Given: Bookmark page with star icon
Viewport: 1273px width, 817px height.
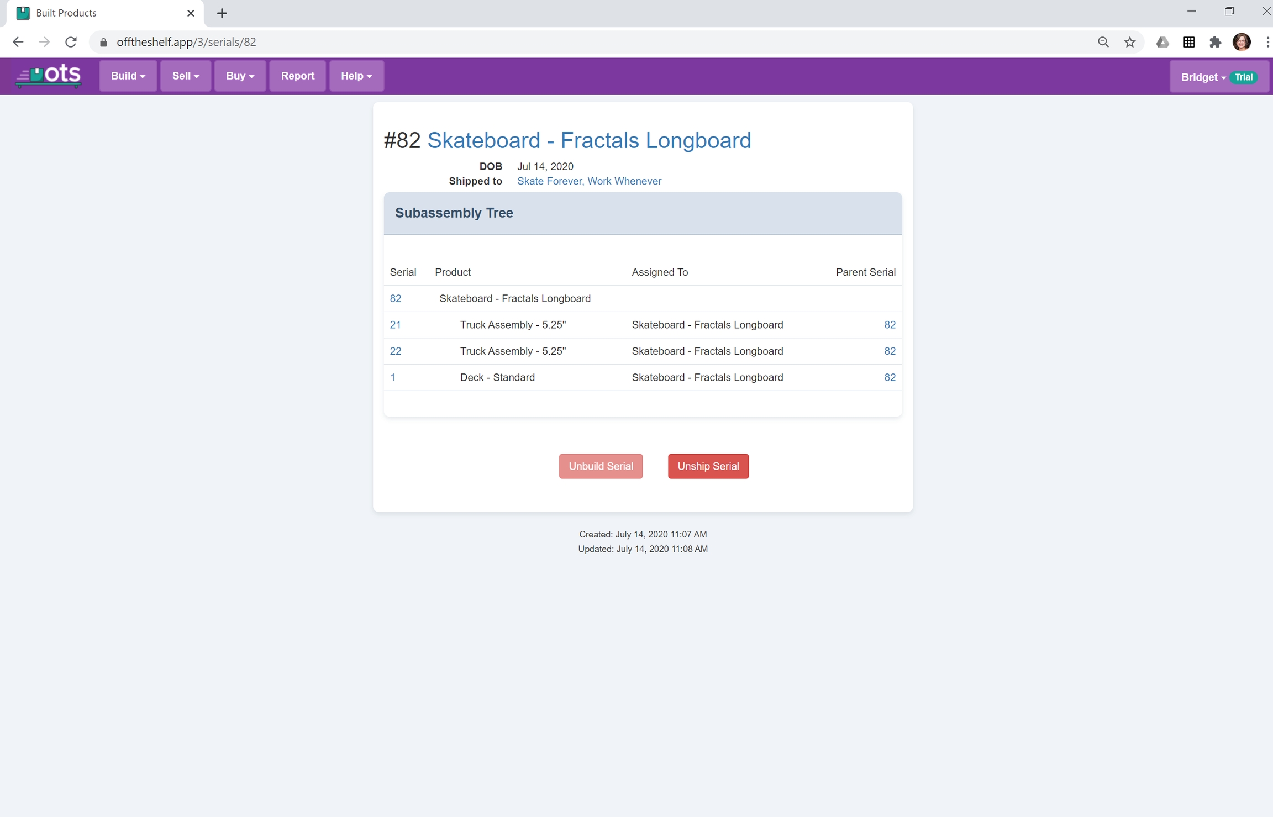Looking at the screenshot, I should point(1129,42).
